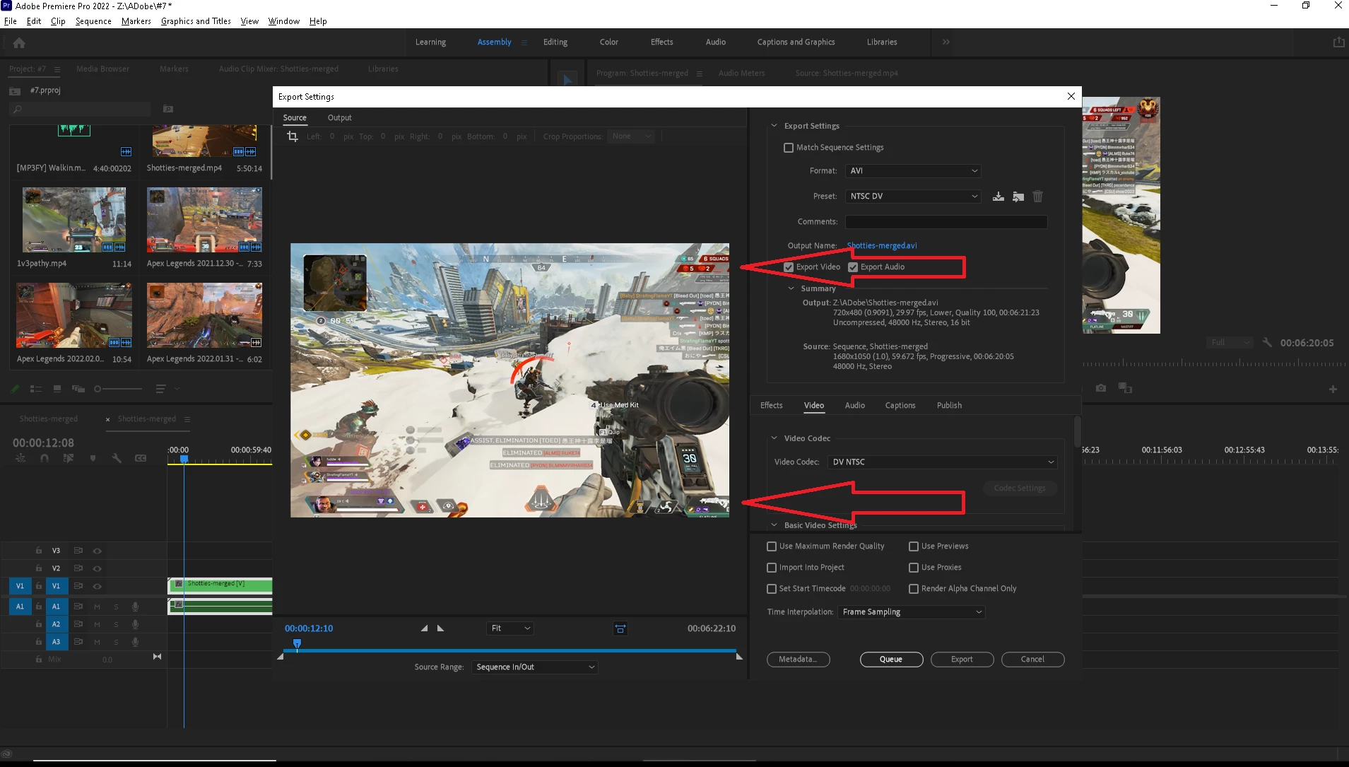Viewport: 1349px width, 767px height.
Task: Open the Source Range Sequence In/Out dropdown
Action: [x=534, y=667]
